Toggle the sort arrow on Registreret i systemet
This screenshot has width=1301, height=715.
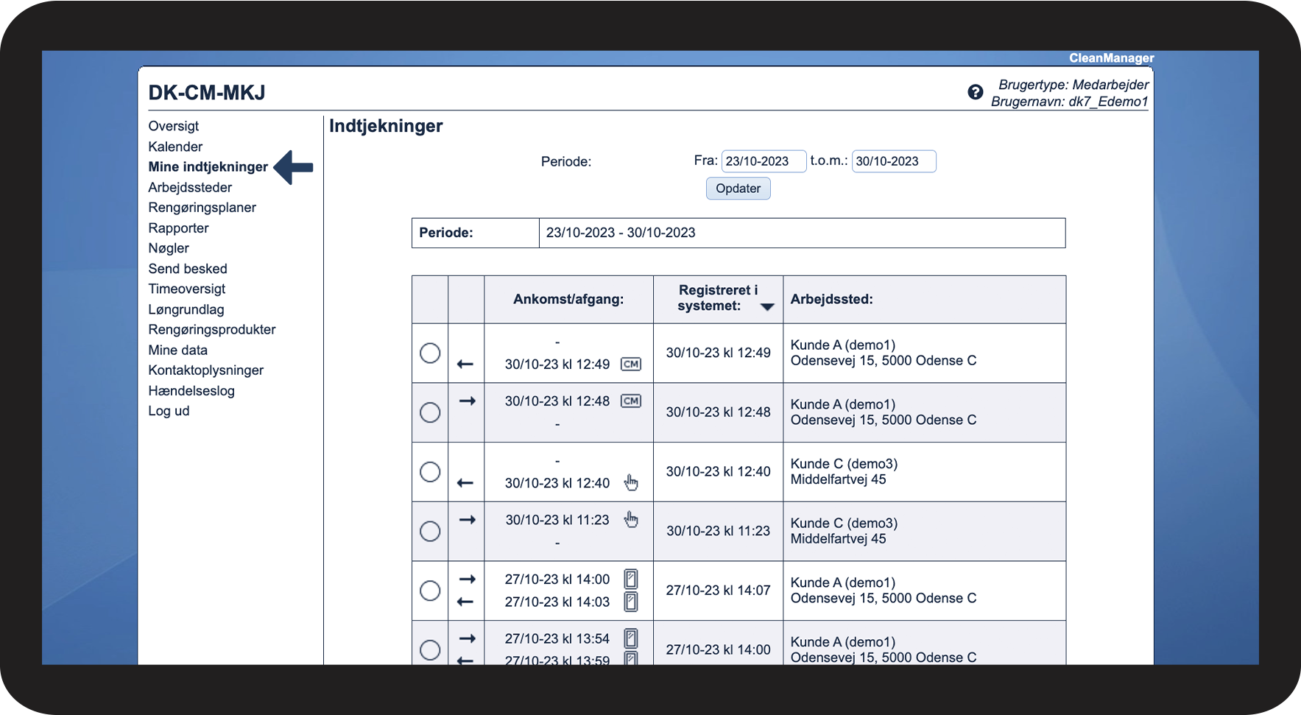click(x=767, y=307)
